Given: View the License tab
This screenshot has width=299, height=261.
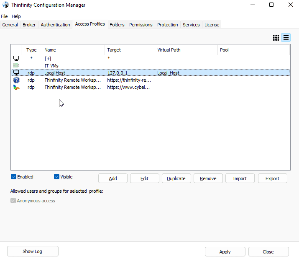Looking at the screenshot, I should [x=212, y=25].
